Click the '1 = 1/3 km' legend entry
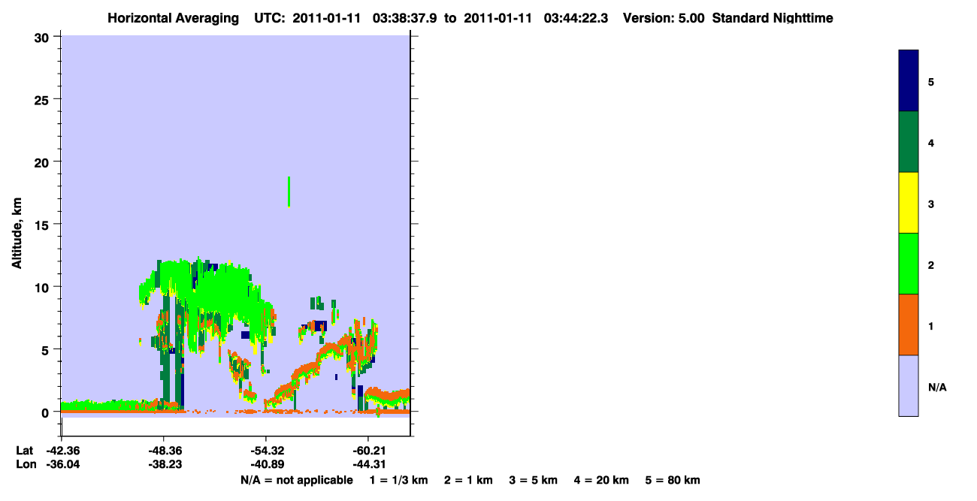This screenshot has width=977, height=501. pyautogui.click(x=399, y=480)
